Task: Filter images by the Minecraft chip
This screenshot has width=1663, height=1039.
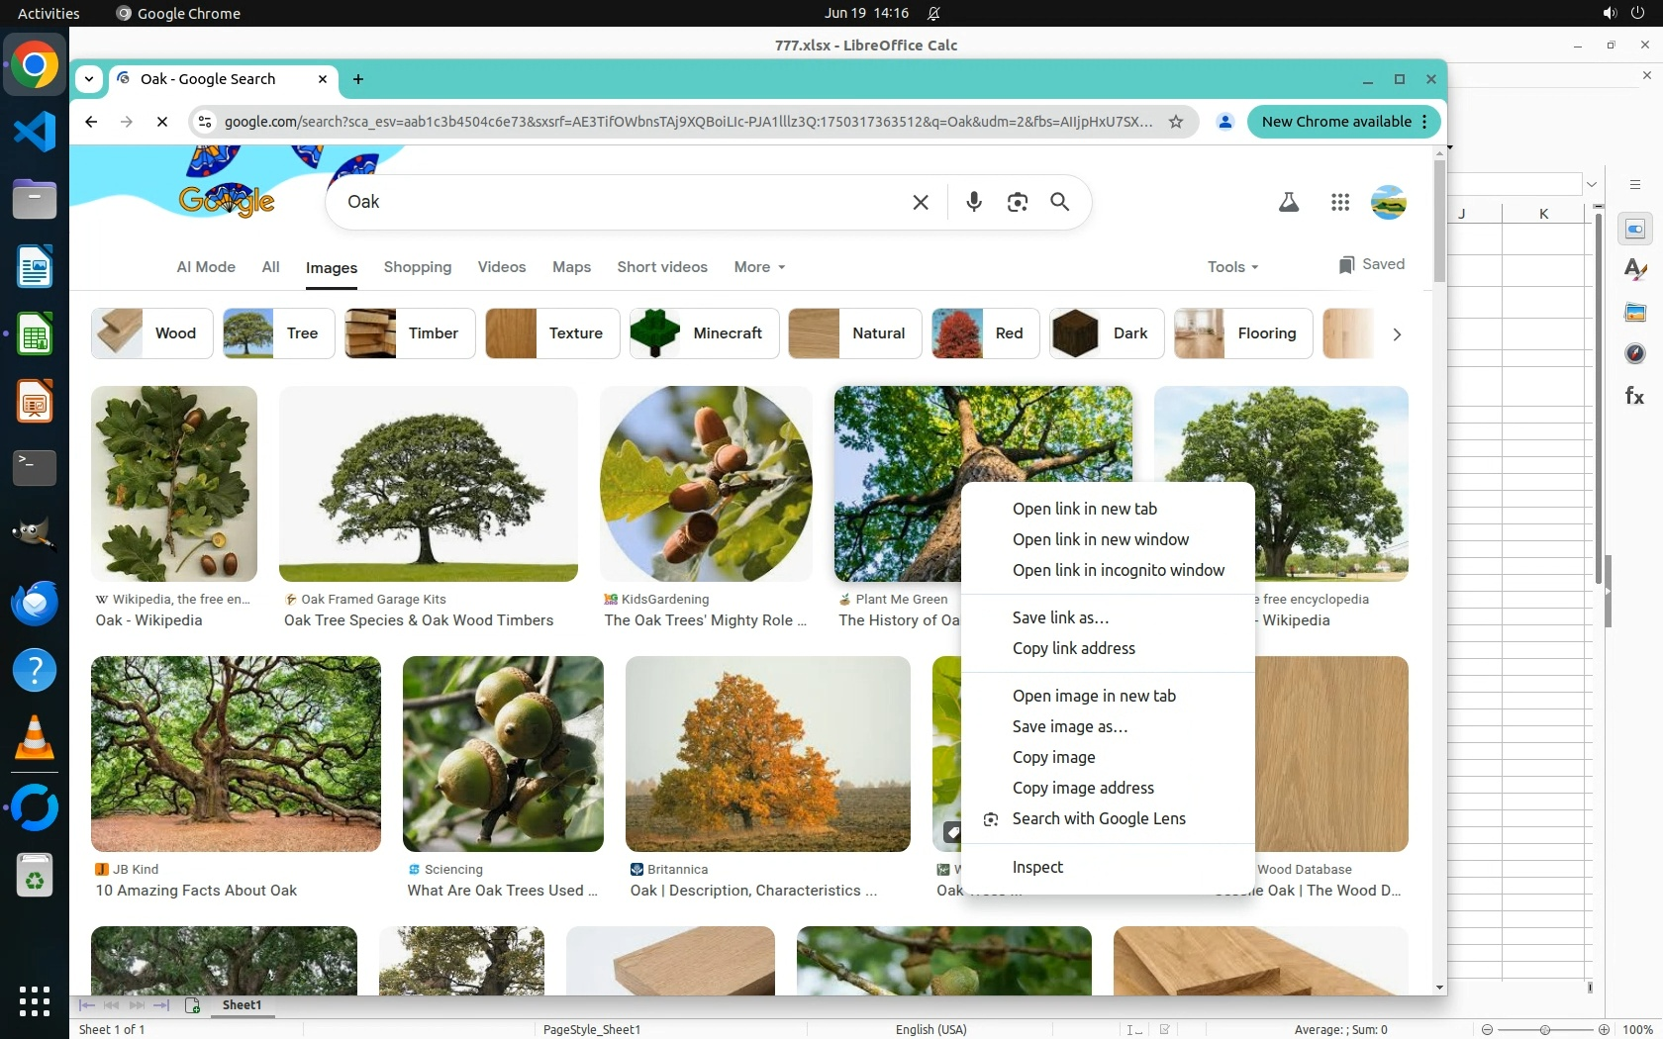Action: (x=704, y=333)
